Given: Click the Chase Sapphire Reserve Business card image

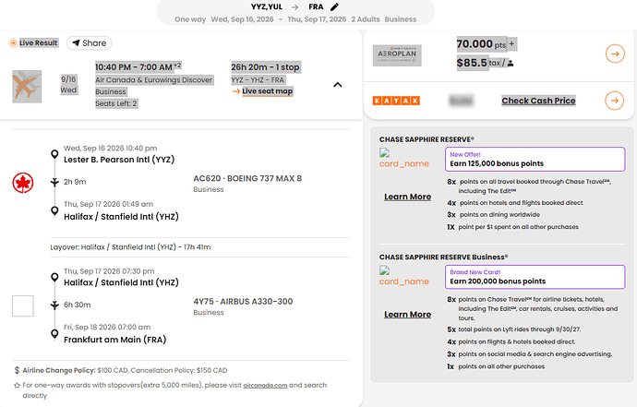Looking at the screenshot, I should (406, 275).
